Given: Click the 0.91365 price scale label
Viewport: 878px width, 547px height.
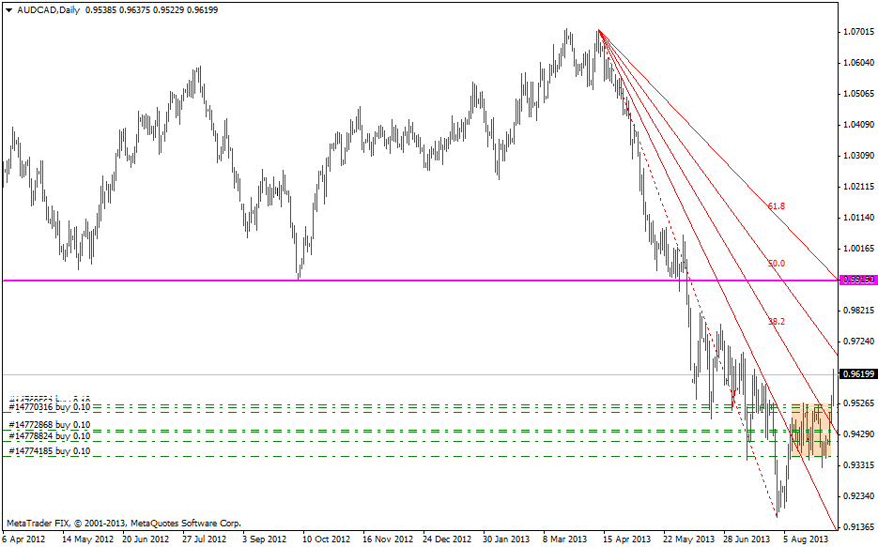Looking at the screenshot, I should point(857,526).
